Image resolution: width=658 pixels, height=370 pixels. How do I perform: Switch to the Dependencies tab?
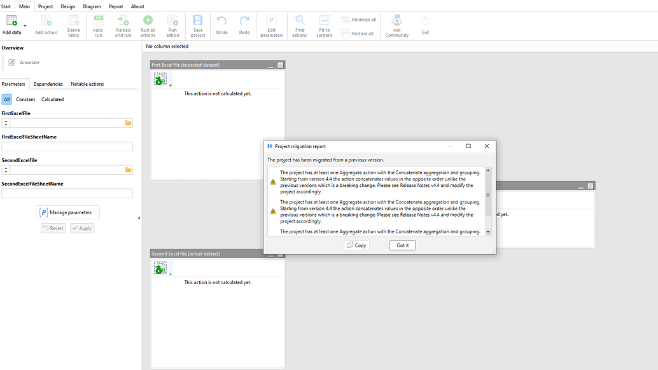[x=48, y=83]
